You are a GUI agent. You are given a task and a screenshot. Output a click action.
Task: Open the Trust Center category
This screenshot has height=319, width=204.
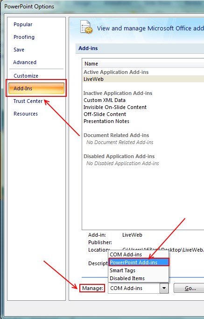pyautogui.click(x=28, y=101)
